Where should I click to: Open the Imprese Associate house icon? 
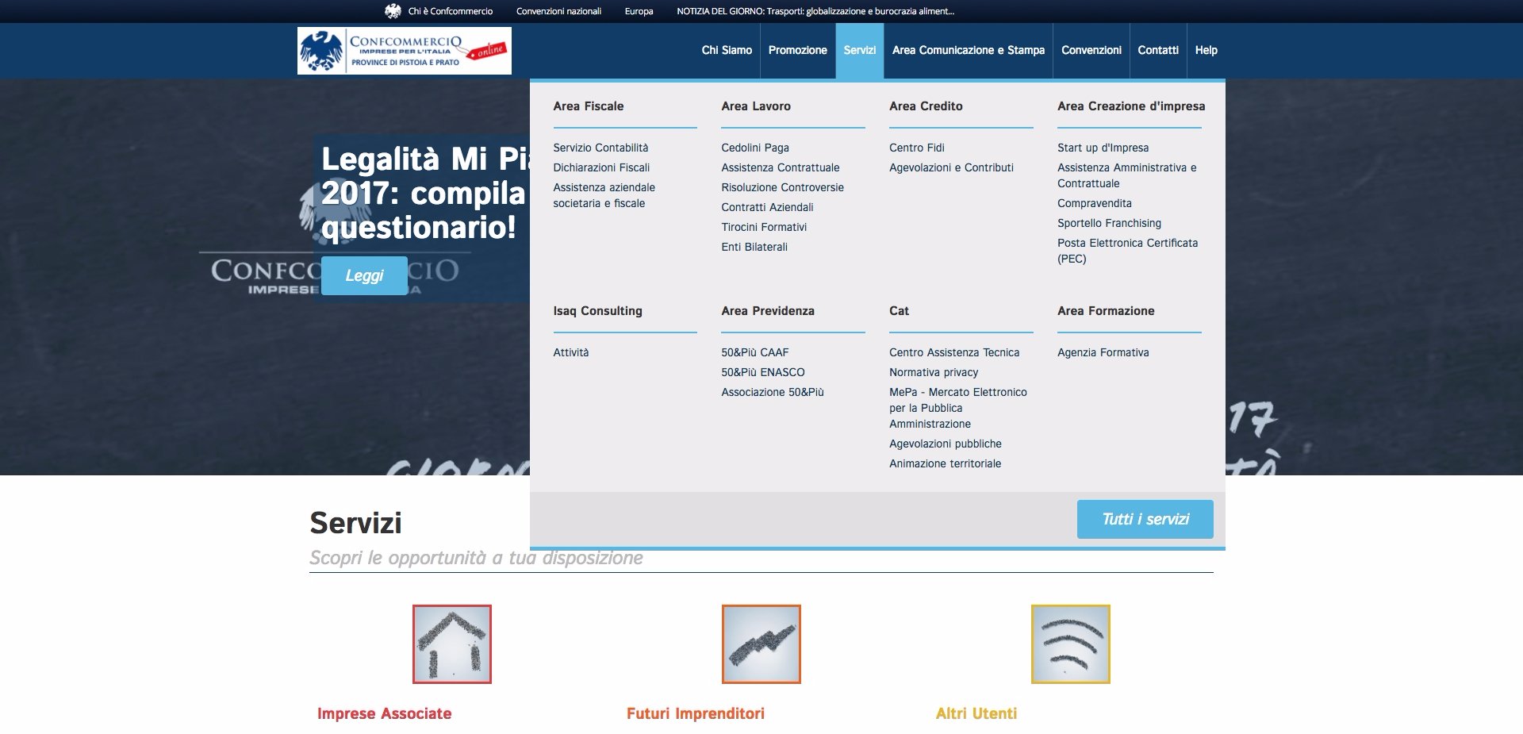pos(452,644)
